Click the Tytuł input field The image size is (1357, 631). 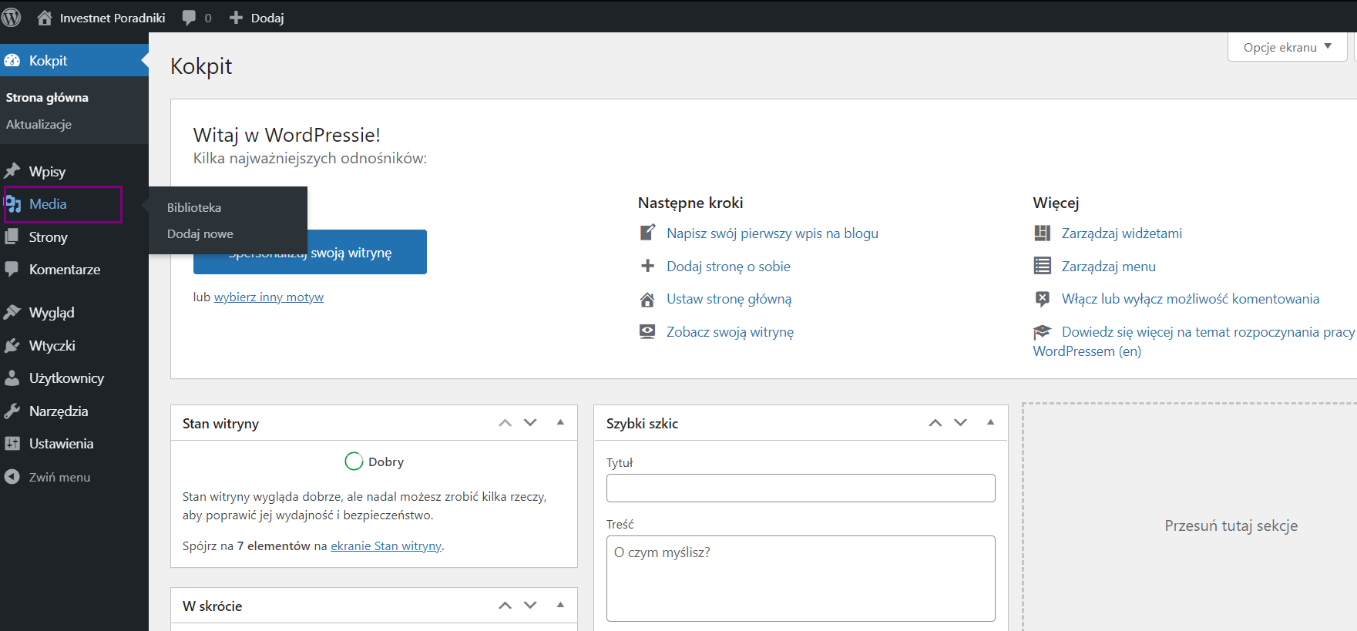(x=800, y=488)
